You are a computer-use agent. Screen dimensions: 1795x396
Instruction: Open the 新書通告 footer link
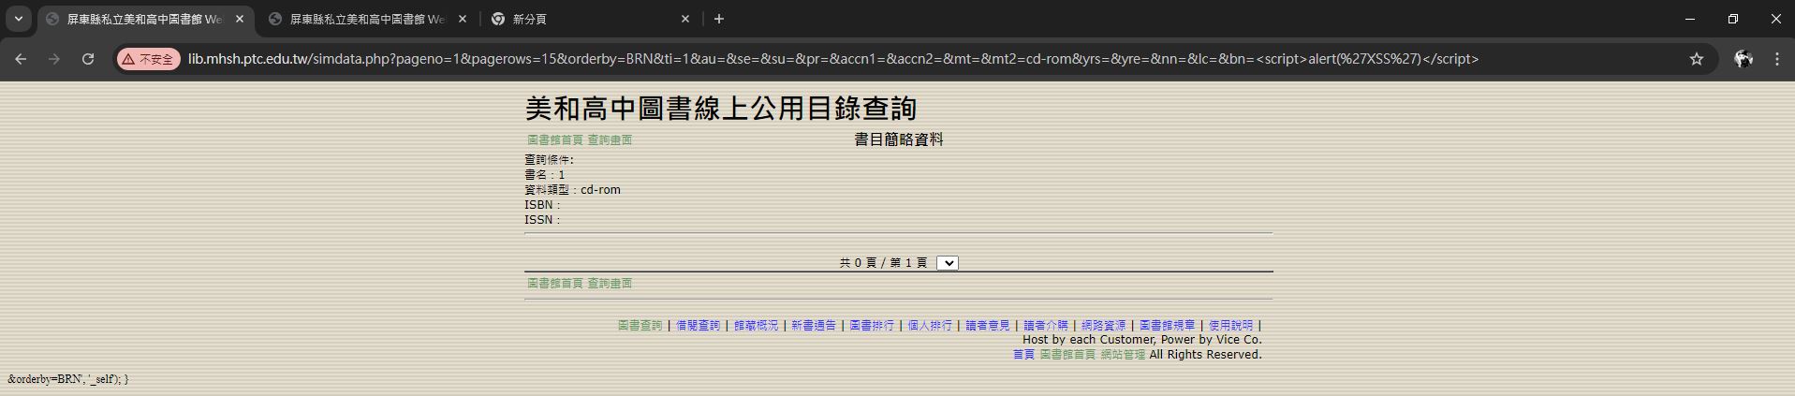[814, 326]
